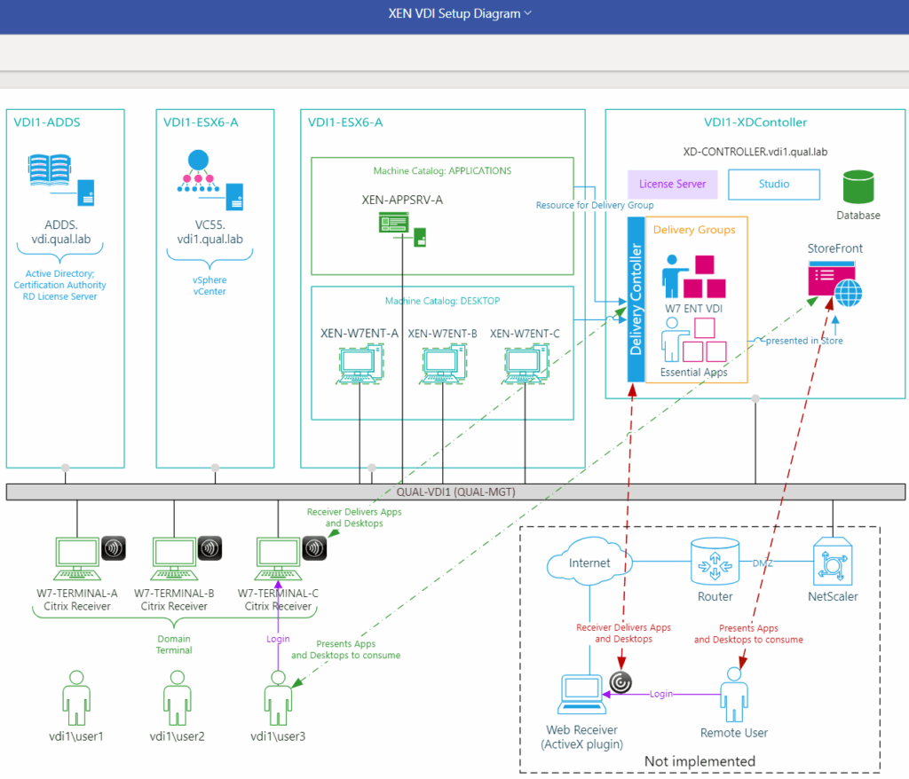This screenshot has width=909, height=779.
Task: Click the ADDS. vdi.qual.lab label
Action: pos(61,232)
